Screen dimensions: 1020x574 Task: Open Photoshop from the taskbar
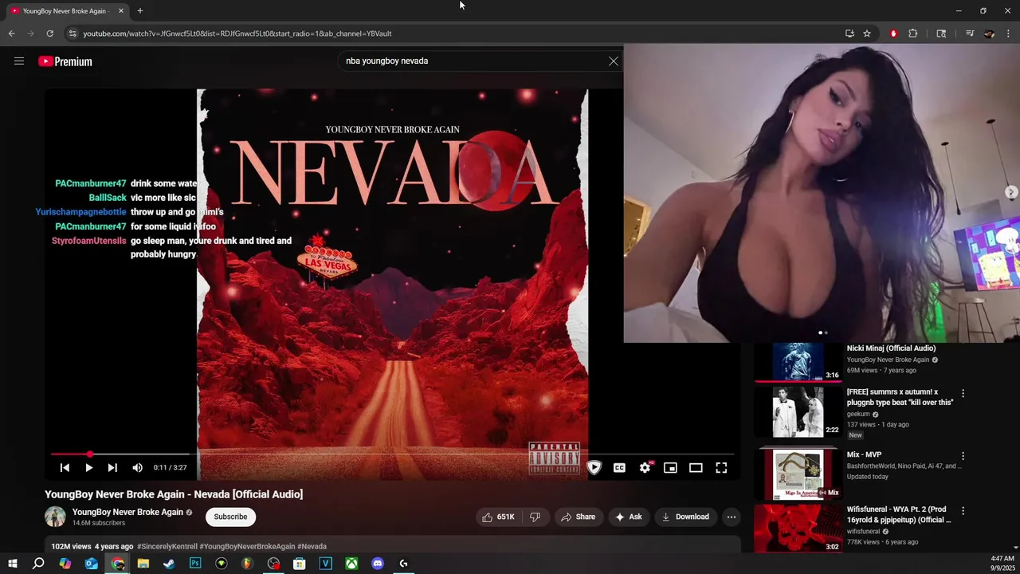tap(195, 564)
